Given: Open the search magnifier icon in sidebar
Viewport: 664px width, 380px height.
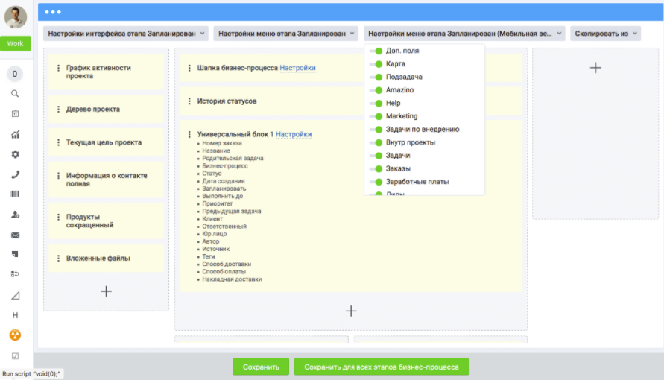Looking at the screenshot, I should [x=15, y=94].
